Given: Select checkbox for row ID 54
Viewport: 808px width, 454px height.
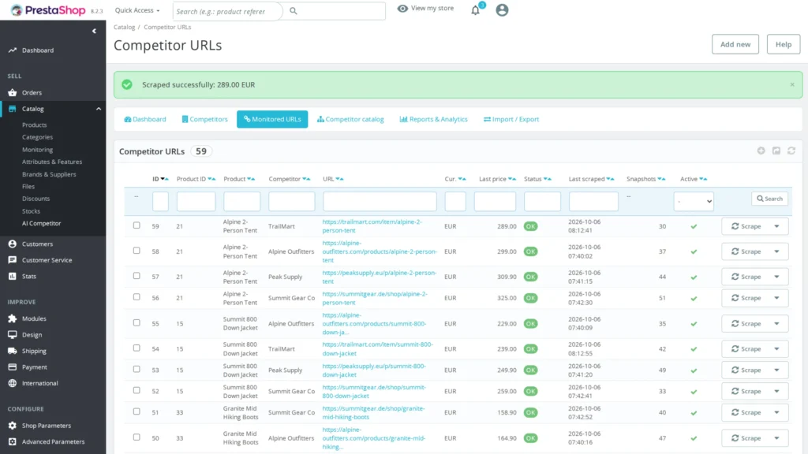Looking at the screenshot, I should (x=137, y=348).
